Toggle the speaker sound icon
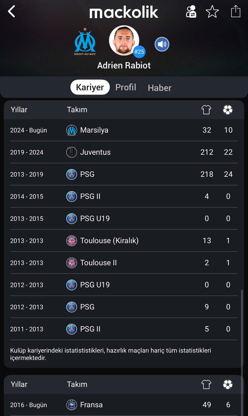The height and width of the screenshot is (416, 248). (x=162, y=44)
